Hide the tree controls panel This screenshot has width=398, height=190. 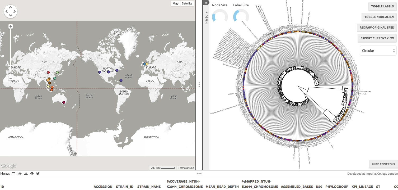pos(383,164)
